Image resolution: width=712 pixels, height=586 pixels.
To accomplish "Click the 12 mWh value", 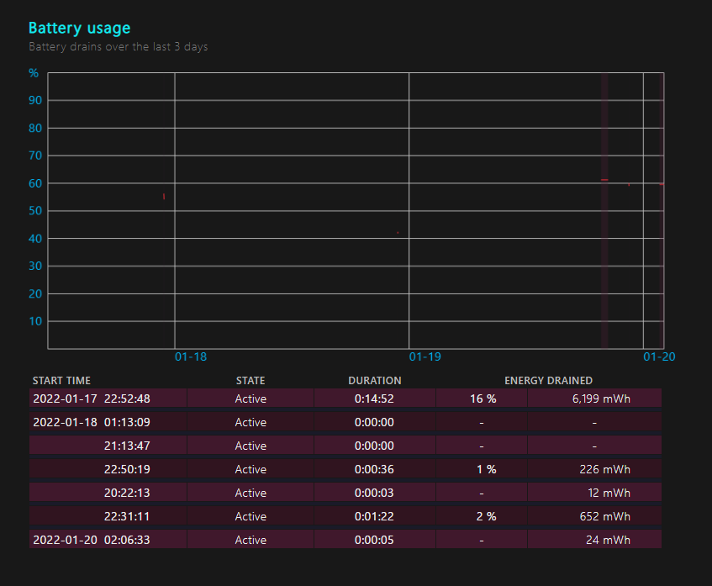I will pos(609,493).
